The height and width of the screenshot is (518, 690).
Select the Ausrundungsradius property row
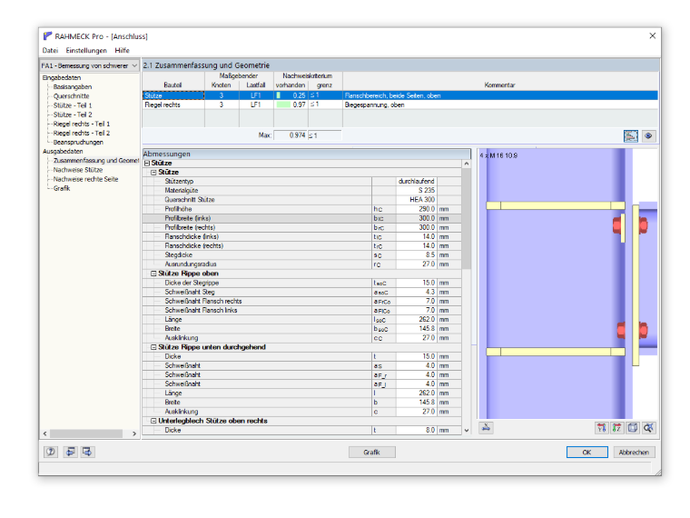(301, 264)
